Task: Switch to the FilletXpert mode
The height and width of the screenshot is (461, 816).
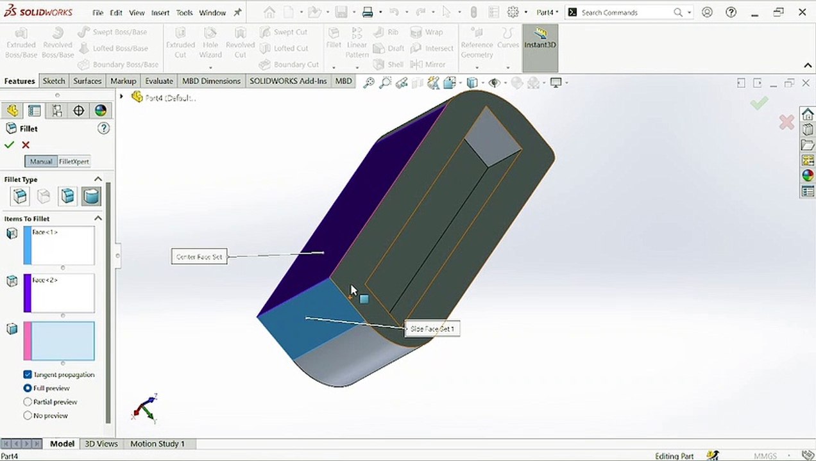Action: pos(74,161)
